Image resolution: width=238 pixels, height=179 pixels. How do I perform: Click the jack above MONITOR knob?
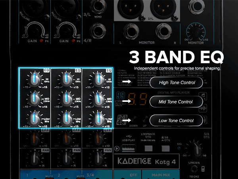(196, 6)
